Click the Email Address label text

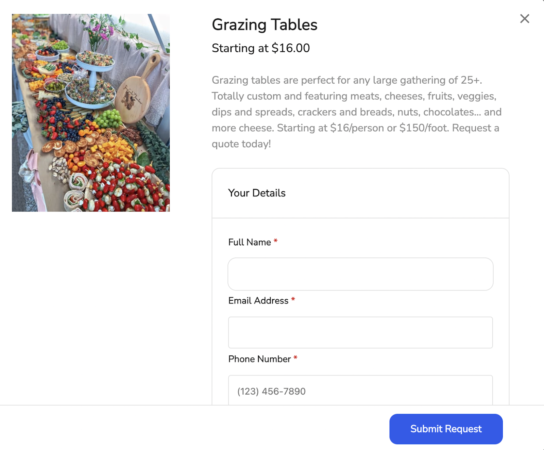coord(258,301)
